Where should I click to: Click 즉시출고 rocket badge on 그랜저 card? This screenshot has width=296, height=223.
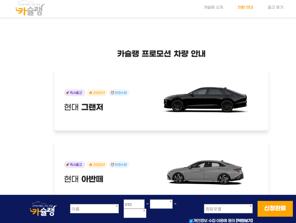[74, 93]
